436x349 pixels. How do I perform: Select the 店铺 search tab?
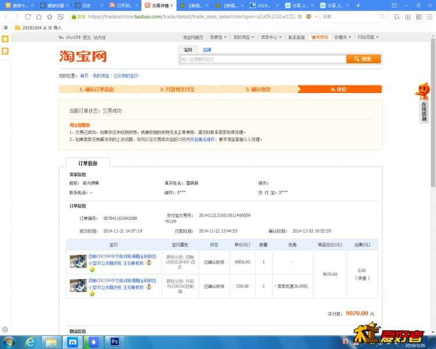(x=207, y=50)
